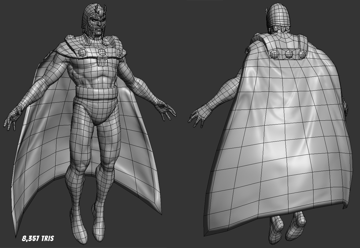Click the "8,357 TRIS" triangle count text

pos(38,238)
